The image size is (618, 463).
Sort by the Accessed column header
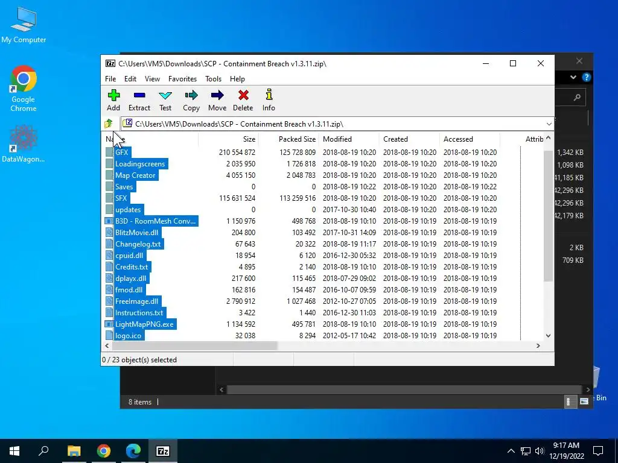coord(470,139)
